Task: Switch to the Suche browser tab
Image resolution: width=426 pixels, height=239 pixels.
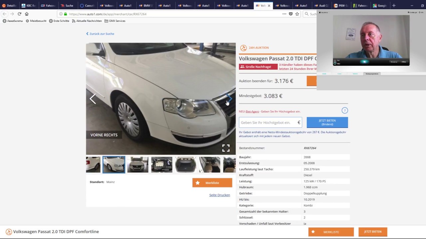Action: point(67,5)
